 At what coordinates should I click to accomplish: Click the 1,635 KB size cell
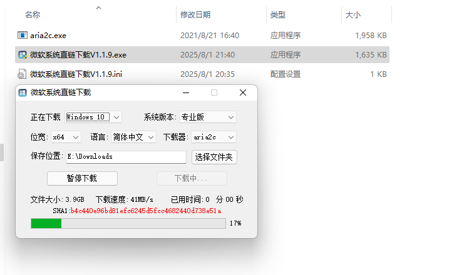click(371, 54)
